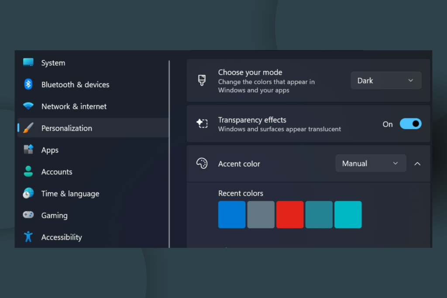This screenshot has width=447, height=298.
Task: Pick the blue recent color swatch
Action: (232, 215)
